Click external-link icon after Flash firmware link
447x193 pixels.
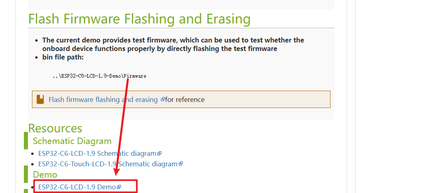(163, 99)
